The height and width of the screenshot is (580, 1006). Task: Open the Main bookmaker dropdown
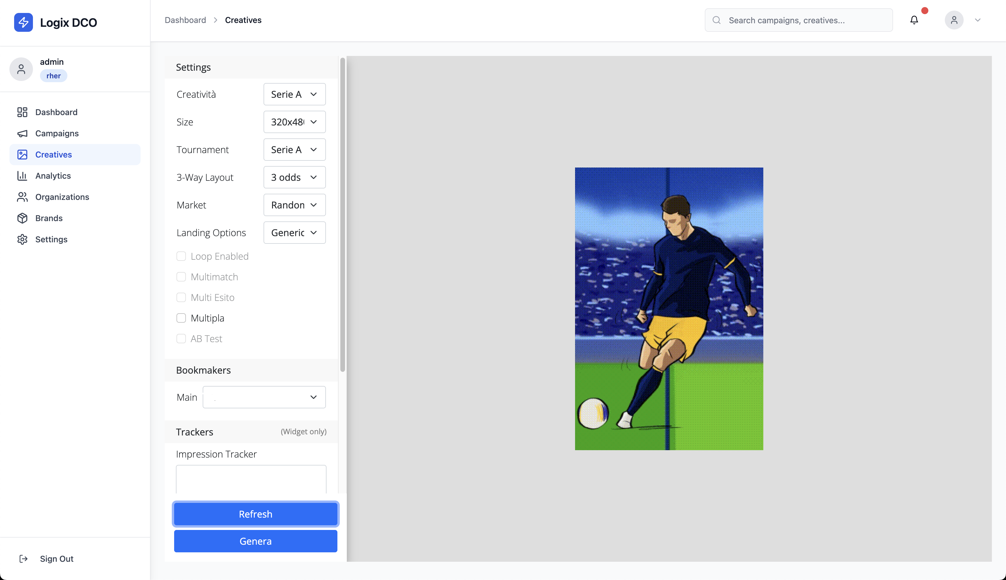coord(264,397)
